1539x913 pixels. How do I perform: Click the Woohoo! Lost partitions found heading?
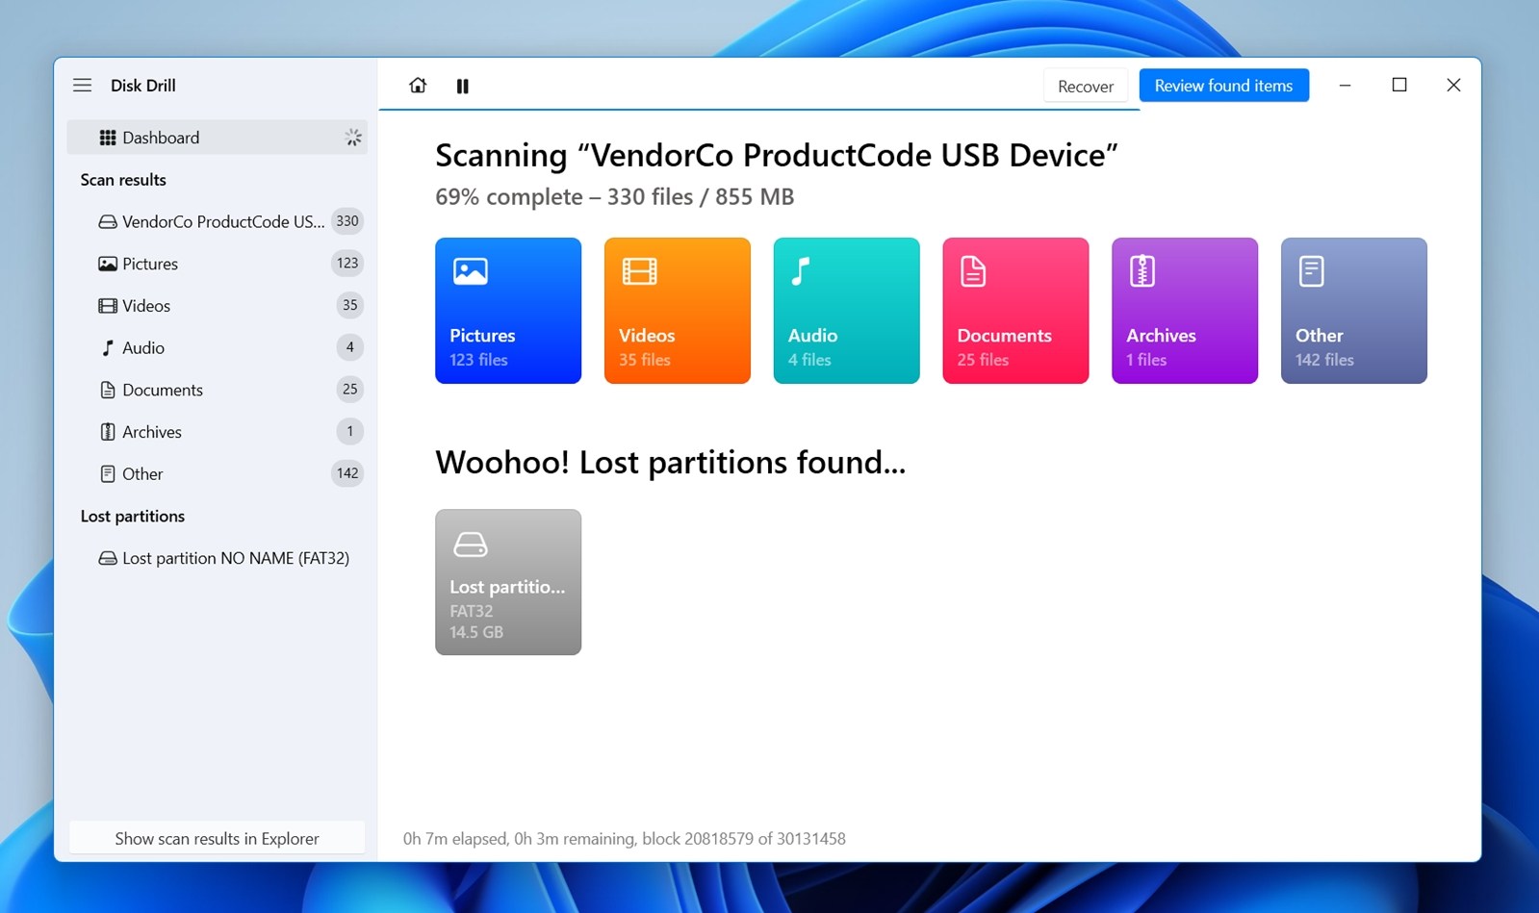670,463
